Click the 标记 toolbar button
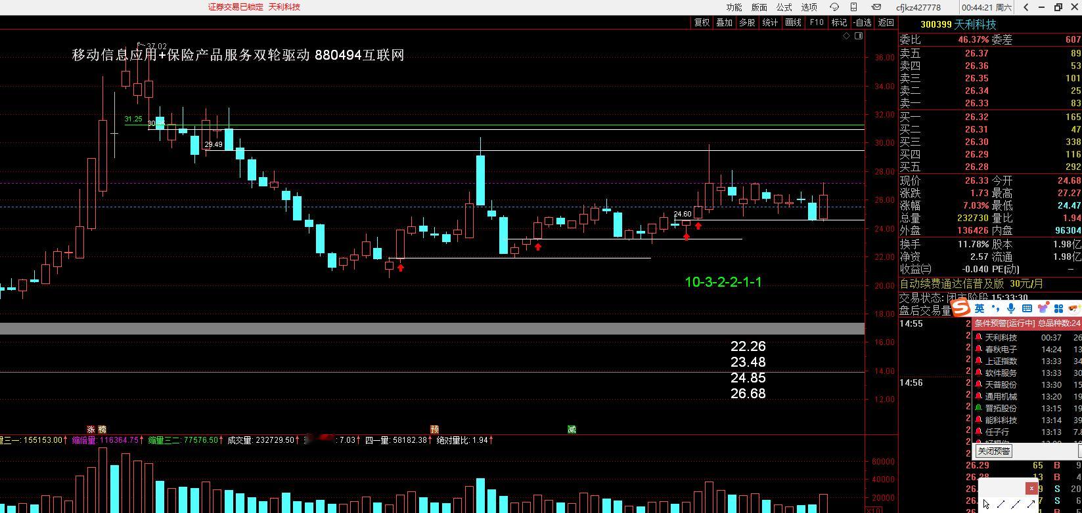The width and height of the screenshot is (1082, 513). (839, 22)
